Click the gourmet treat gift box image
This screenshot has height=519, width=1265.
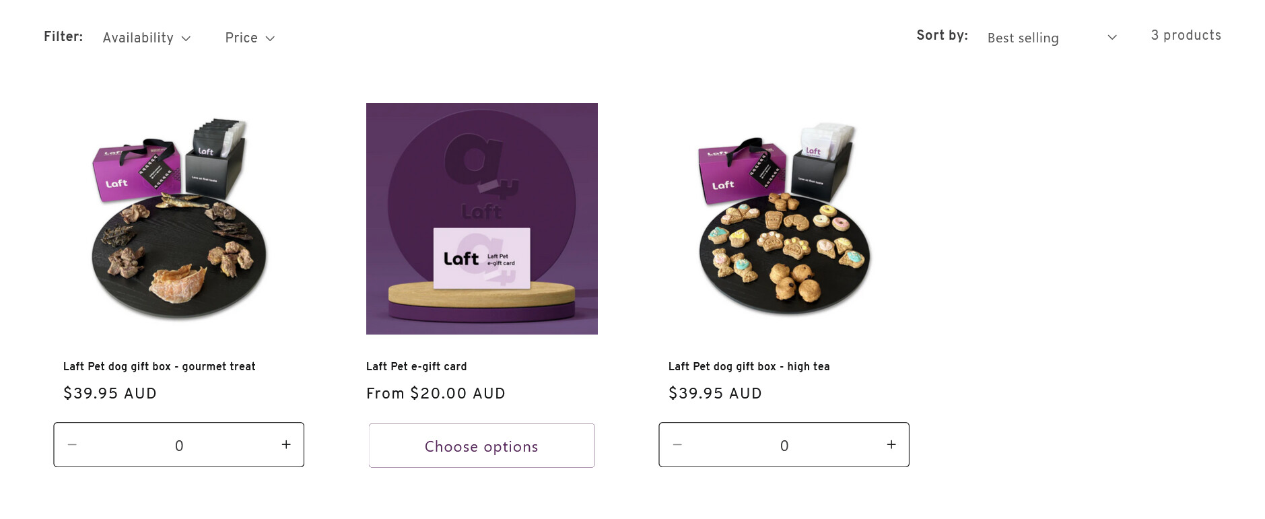pyautogui.click(x=179, y=219)
